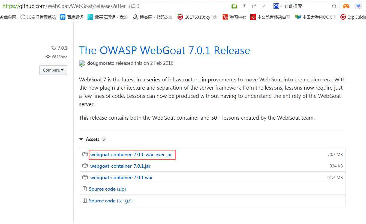Open the 百度翻译 bookmark
The image size is (366, 224).
tap(72, 17)
